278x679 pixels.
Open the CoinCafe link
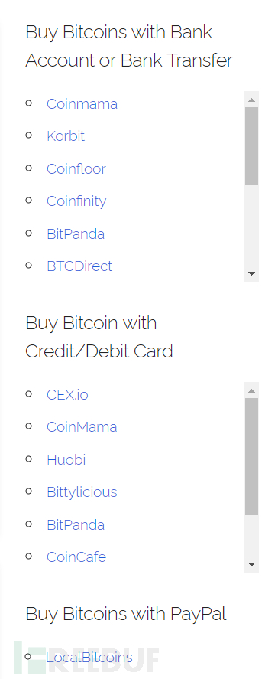coord(76,557)
